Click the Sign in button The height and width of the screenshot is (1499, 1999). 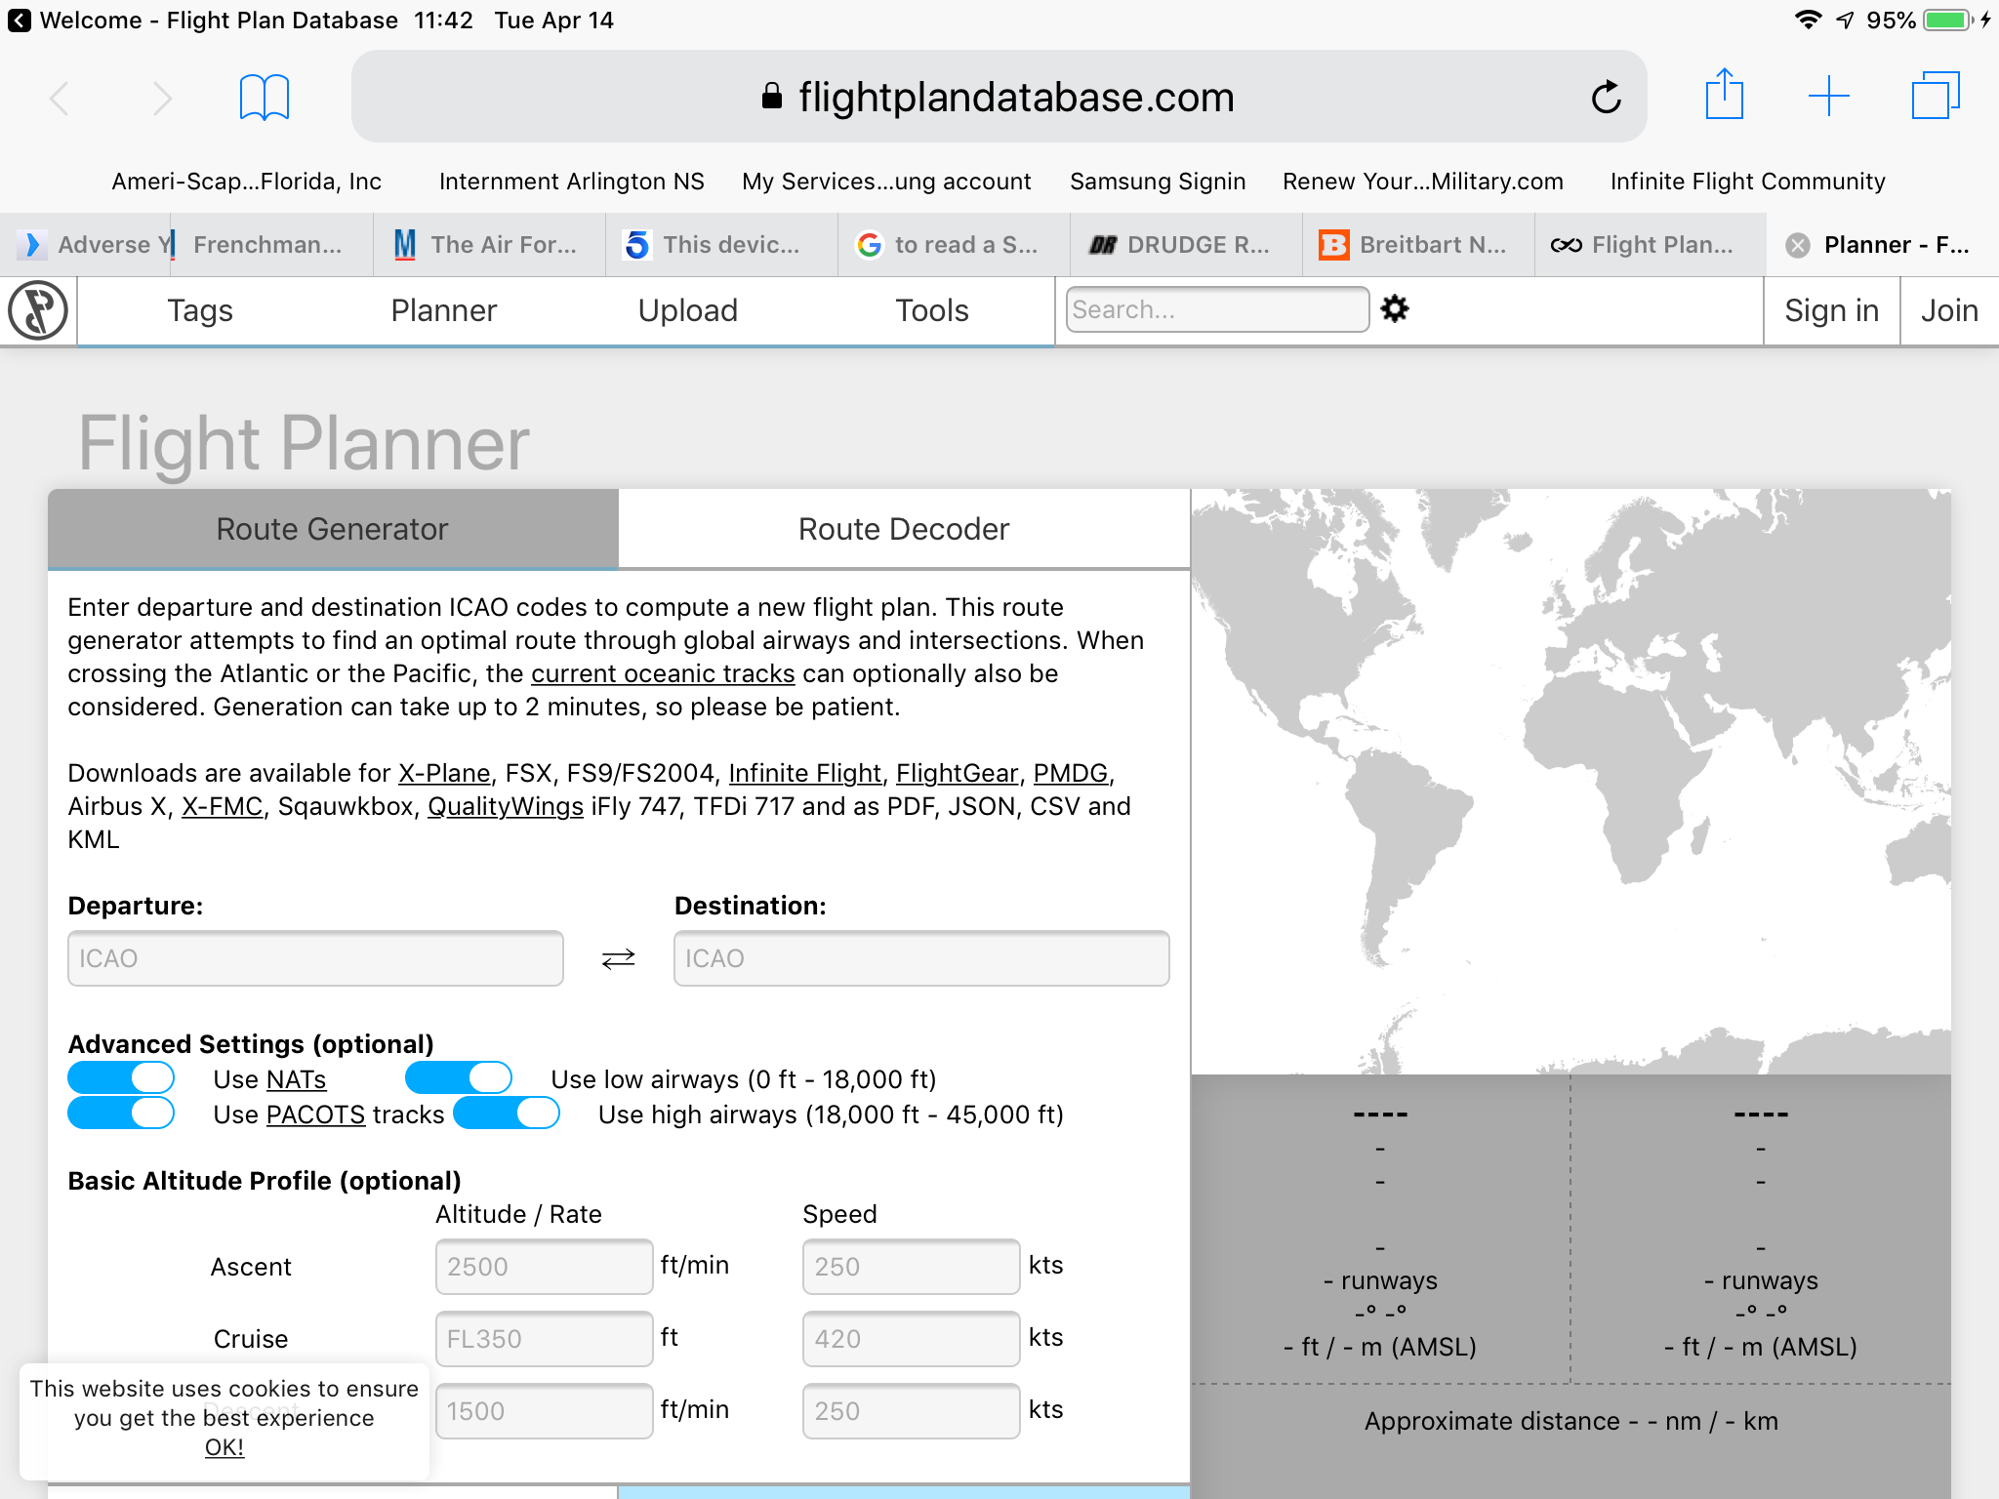(1831, 310)
